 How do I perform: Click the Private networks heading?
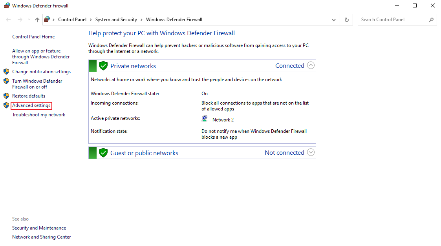133,66
